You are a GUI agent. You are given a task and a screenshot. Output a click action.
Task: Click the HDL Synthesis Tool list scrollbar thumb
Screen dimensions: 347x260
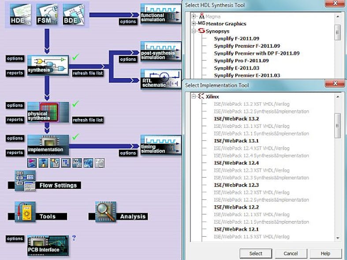click(337, 33)
